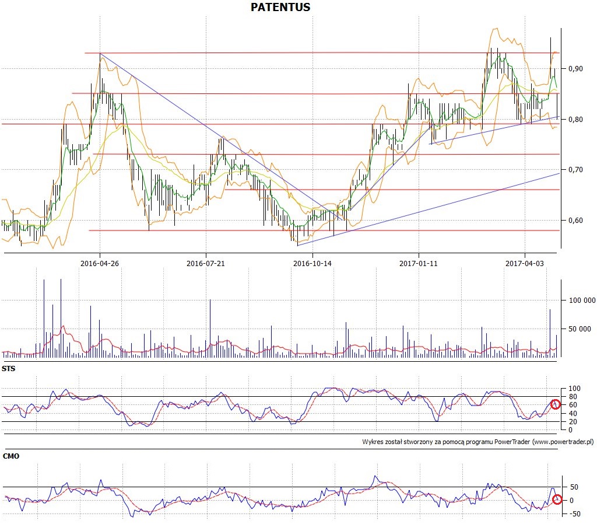This screenshot has height=524, width=597.
Task: Click the 100 000 volume axis label
Action: (582, 301)
